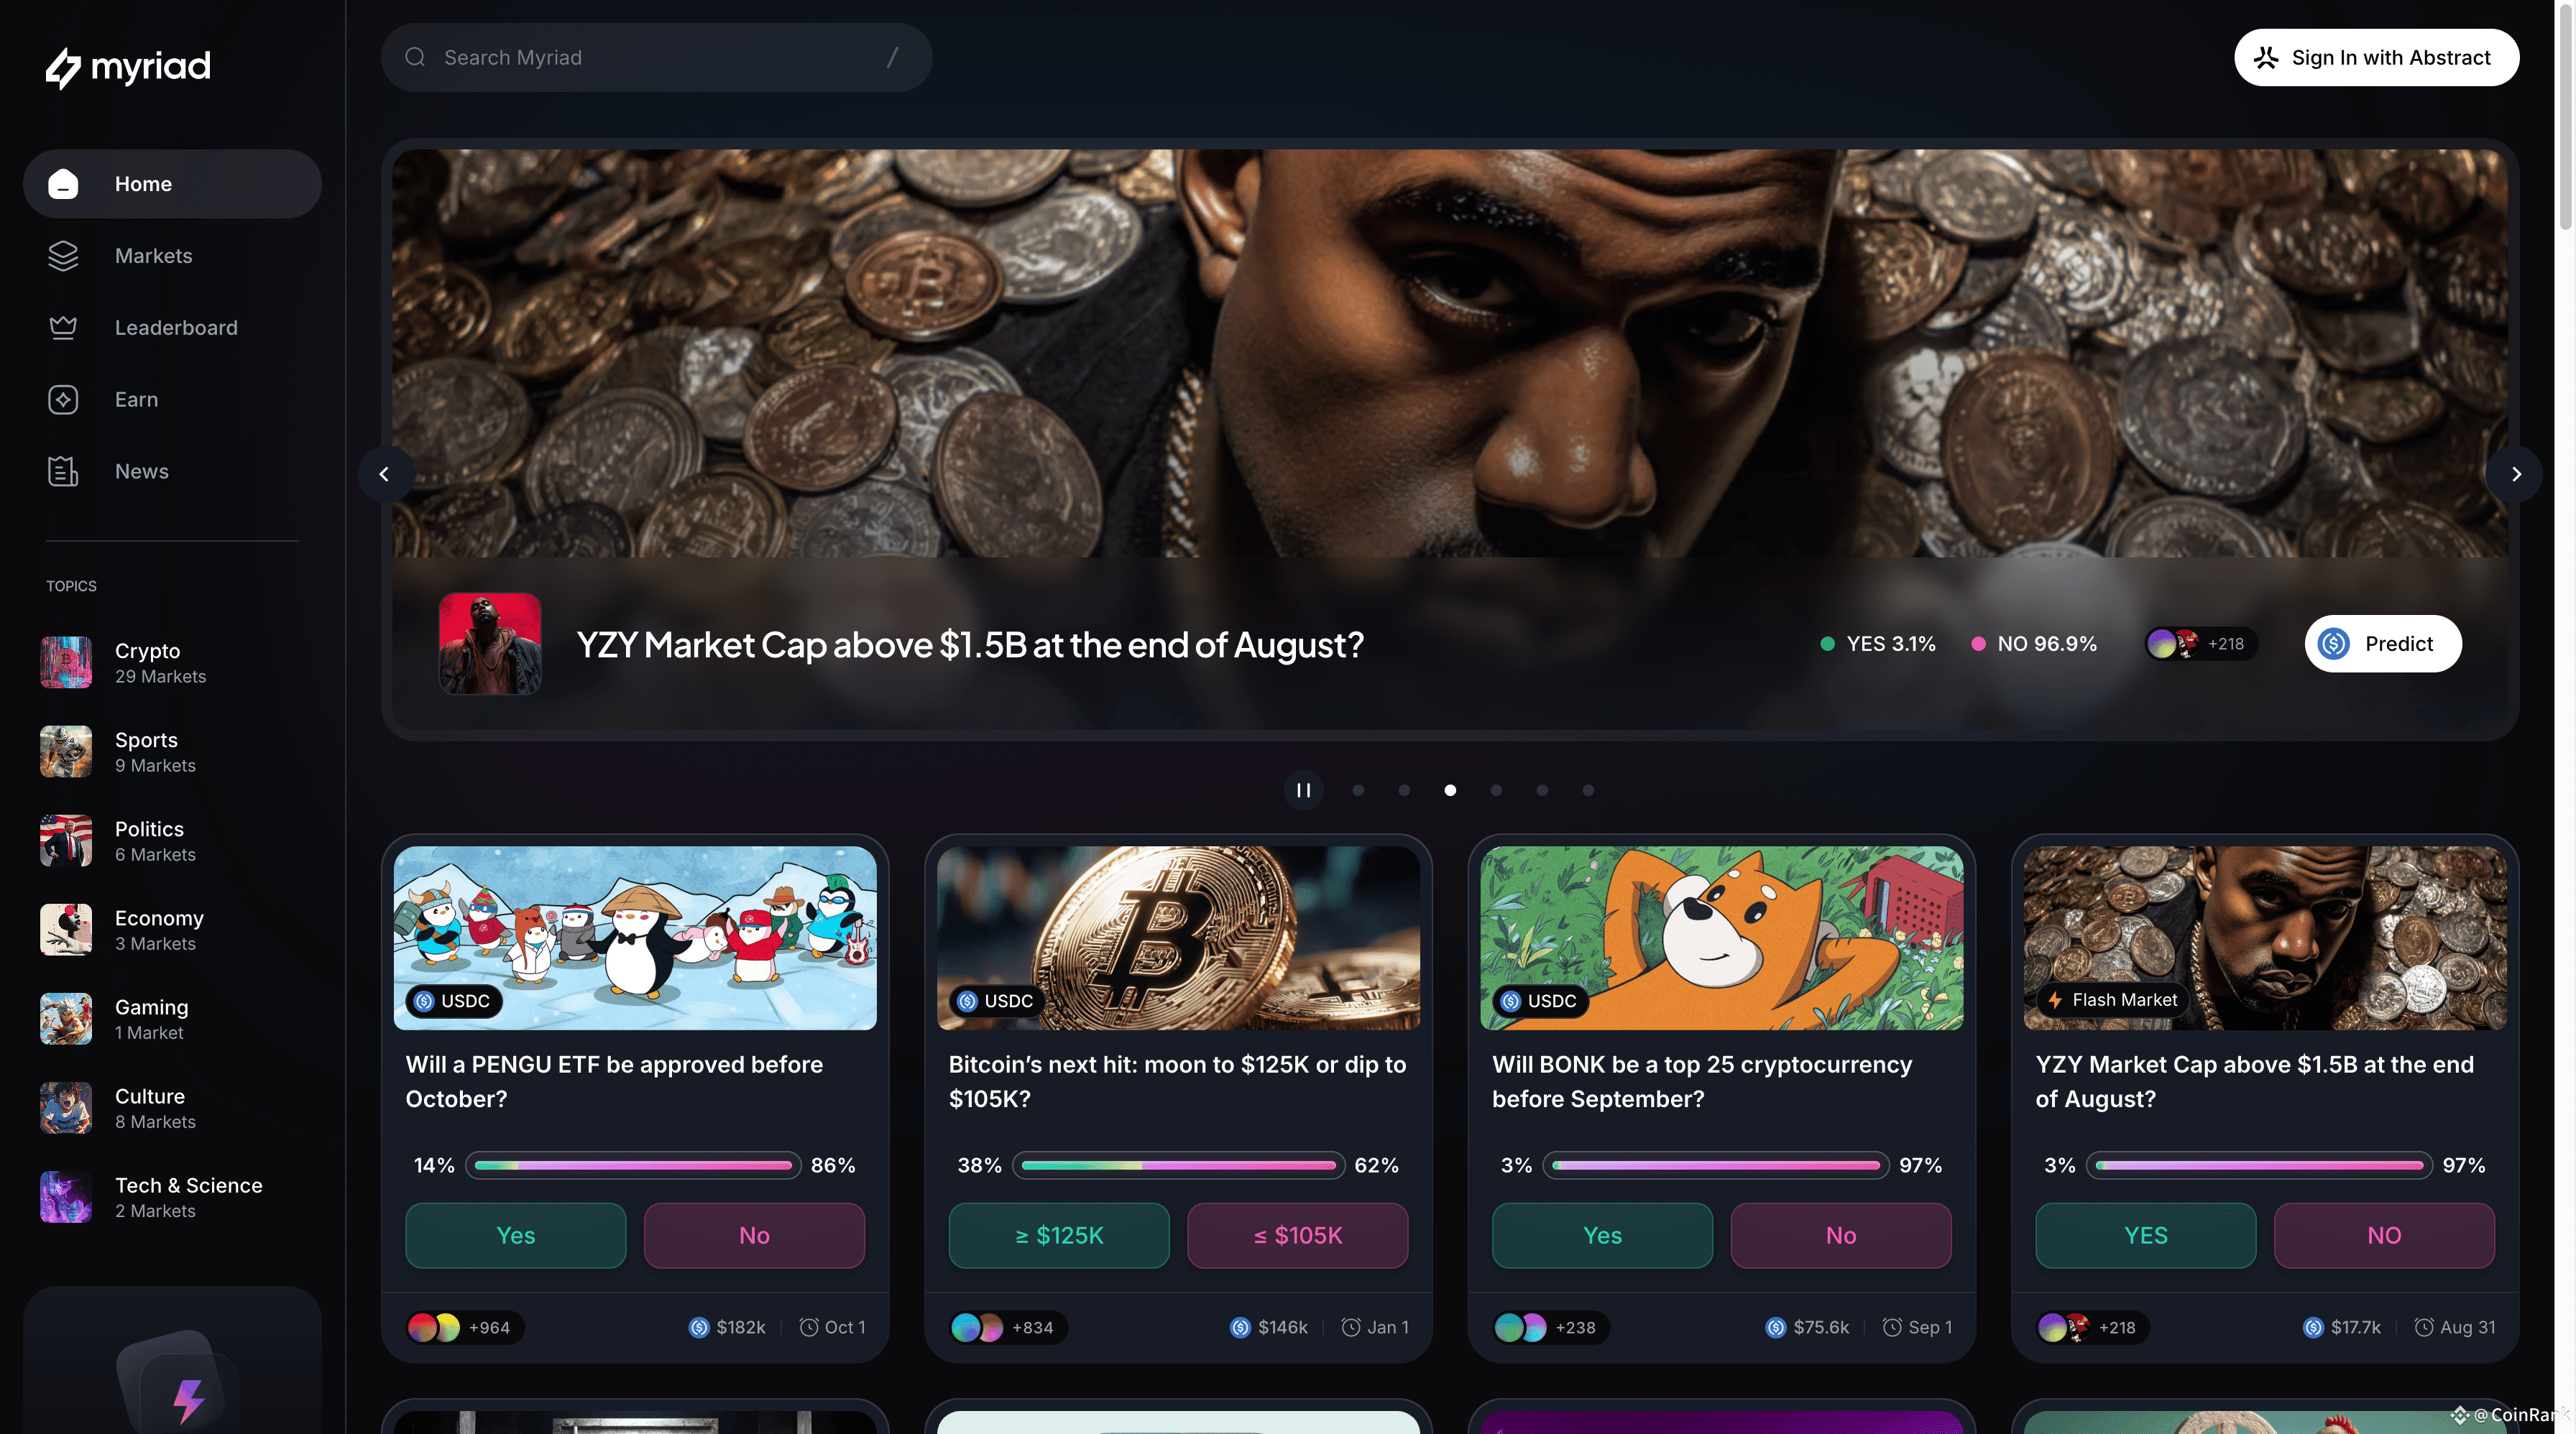Go to next featured market slide

[2516, 473]
